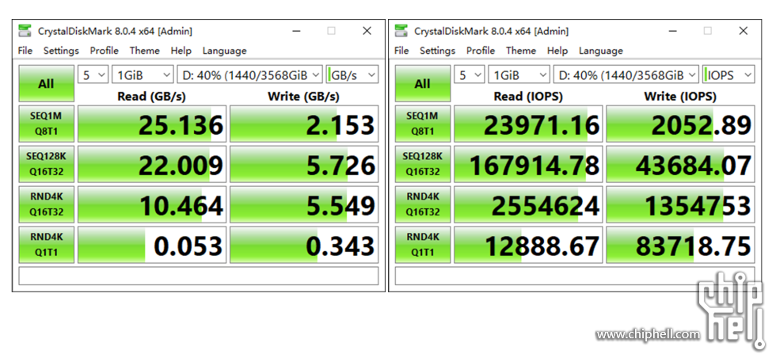This screenshot has height=362, width=776.
Task: Open File menu in right IOPS window
Action: pyautogui.click(x=401, y=51)
